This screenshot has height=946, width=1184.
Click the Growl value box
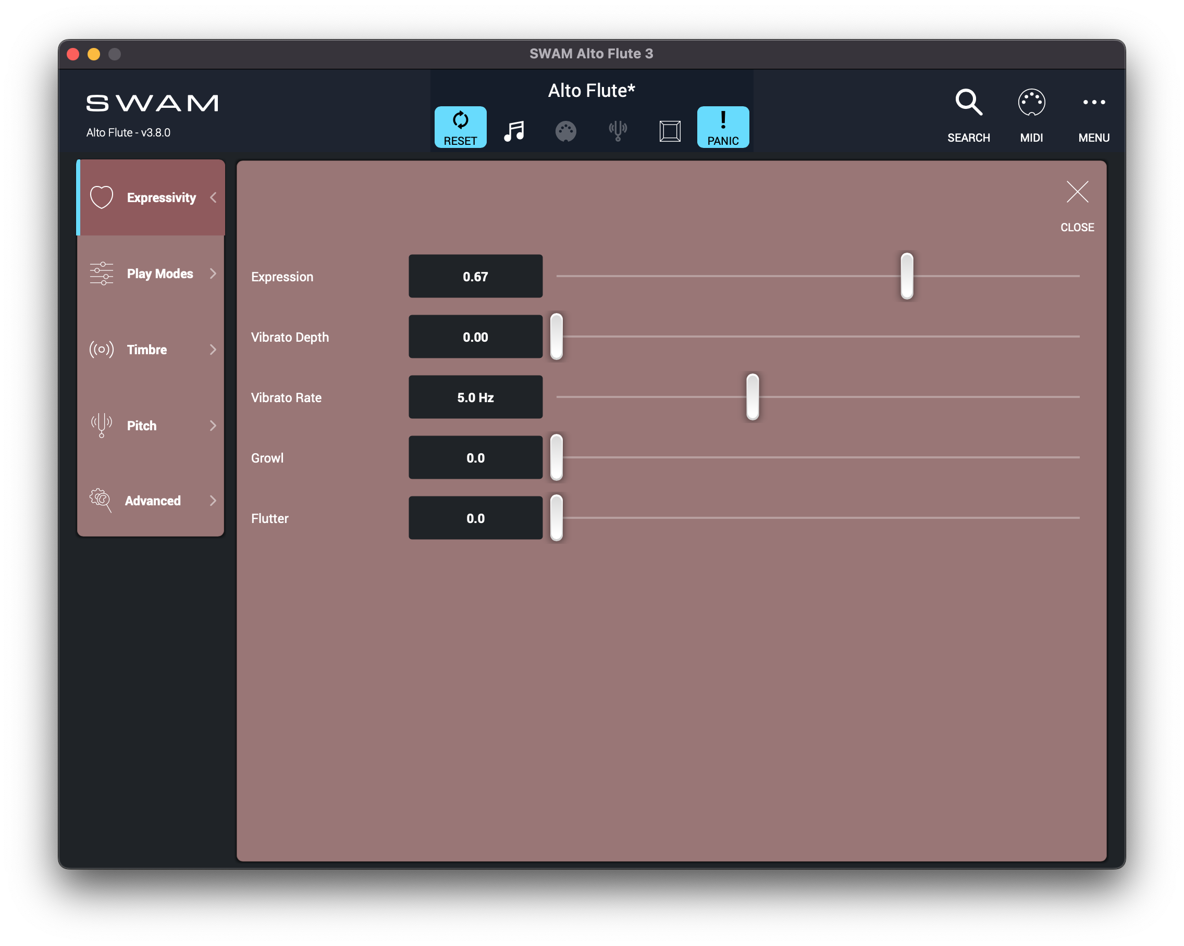click(x=475, y=457)
